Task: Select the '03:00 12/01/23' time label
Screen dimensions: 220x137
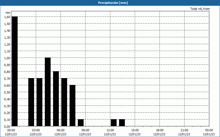Action: 36,132
